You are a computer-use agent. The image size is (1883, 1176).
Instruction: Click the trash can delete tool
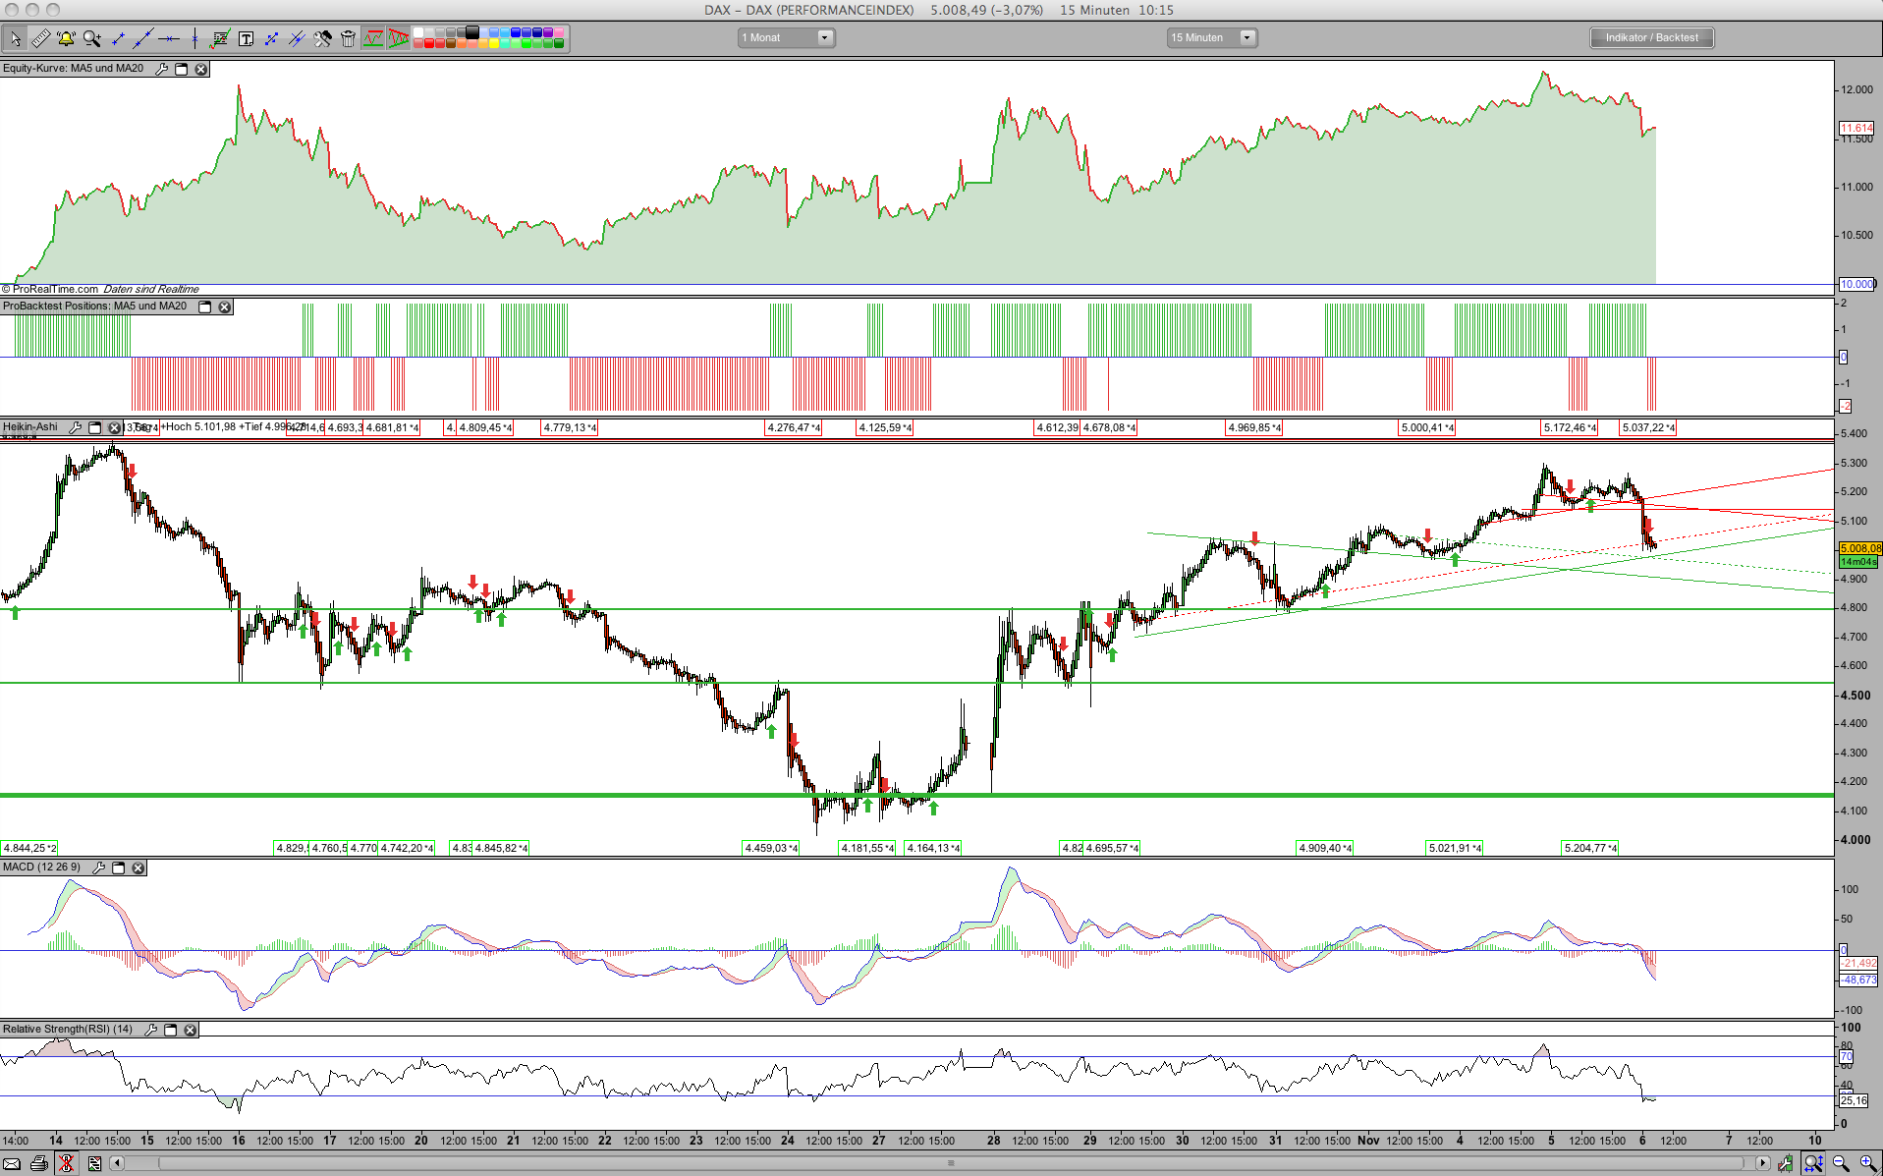pyautogui.click(x=348, y=38)
